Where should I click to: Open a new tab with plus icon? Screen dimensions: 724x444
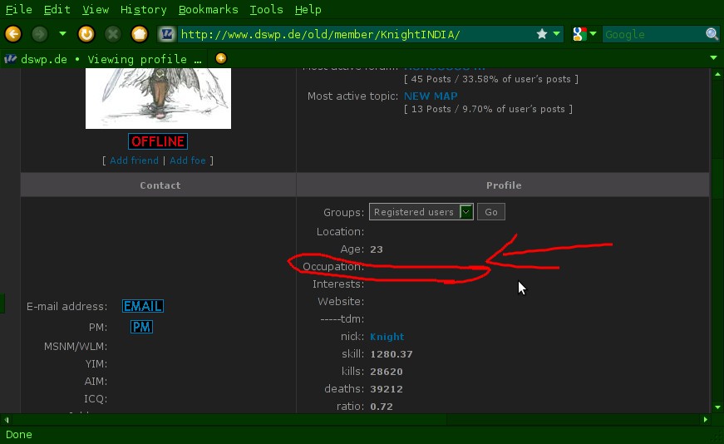[220, 58]
